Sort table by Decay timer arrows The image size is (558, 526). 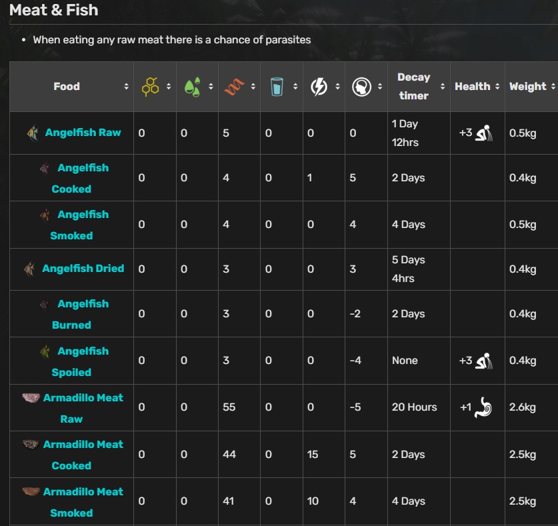tap(443, 87)
